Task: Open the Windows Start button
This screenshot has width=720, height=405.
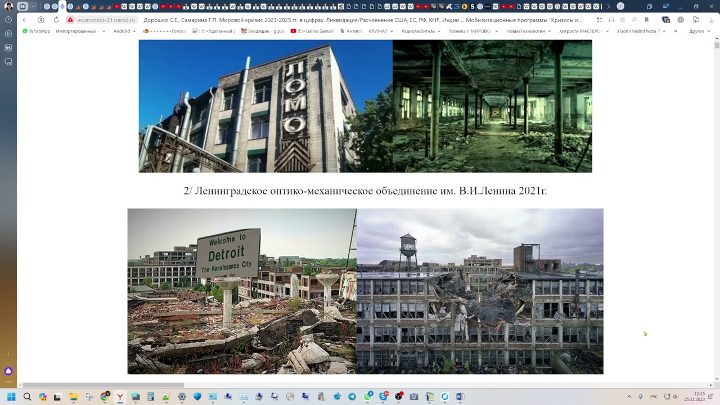Action: point(11,397)
